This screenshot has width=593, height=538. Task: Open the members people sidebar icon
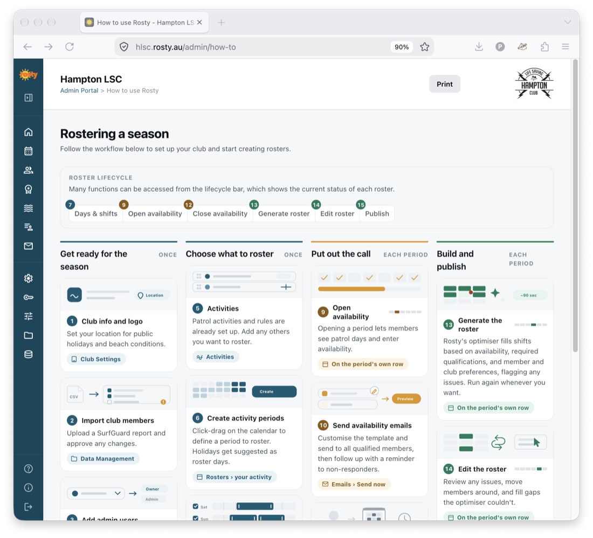29,170
